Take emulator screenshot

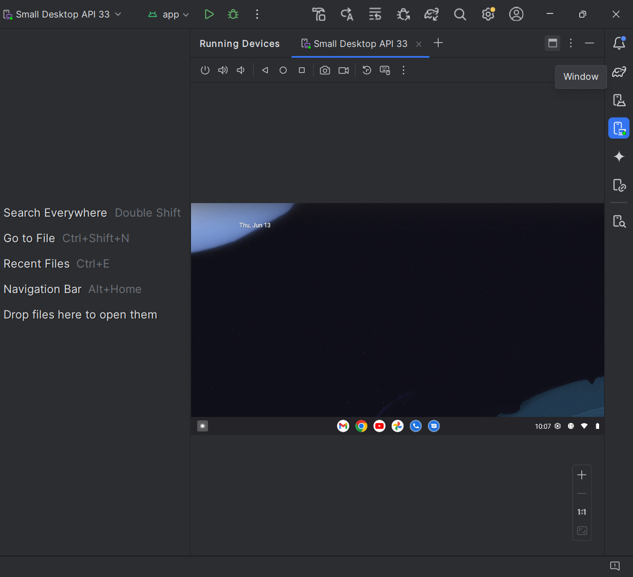[x=325, y=70]
